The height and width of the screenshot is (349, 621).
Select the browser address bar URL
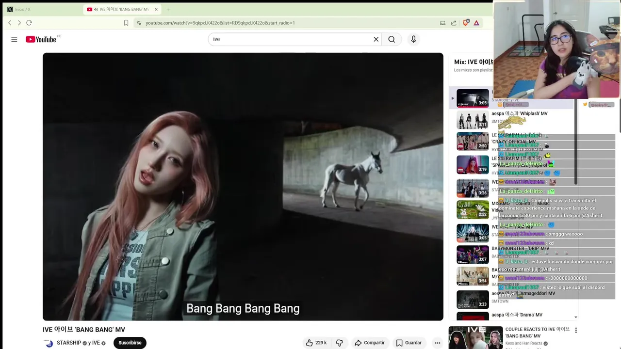[220, 23]
